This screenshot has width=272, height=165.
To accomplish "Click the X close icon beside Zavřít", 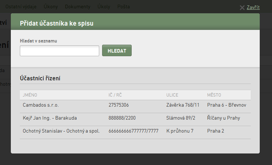I will click(x=242, y=8).
